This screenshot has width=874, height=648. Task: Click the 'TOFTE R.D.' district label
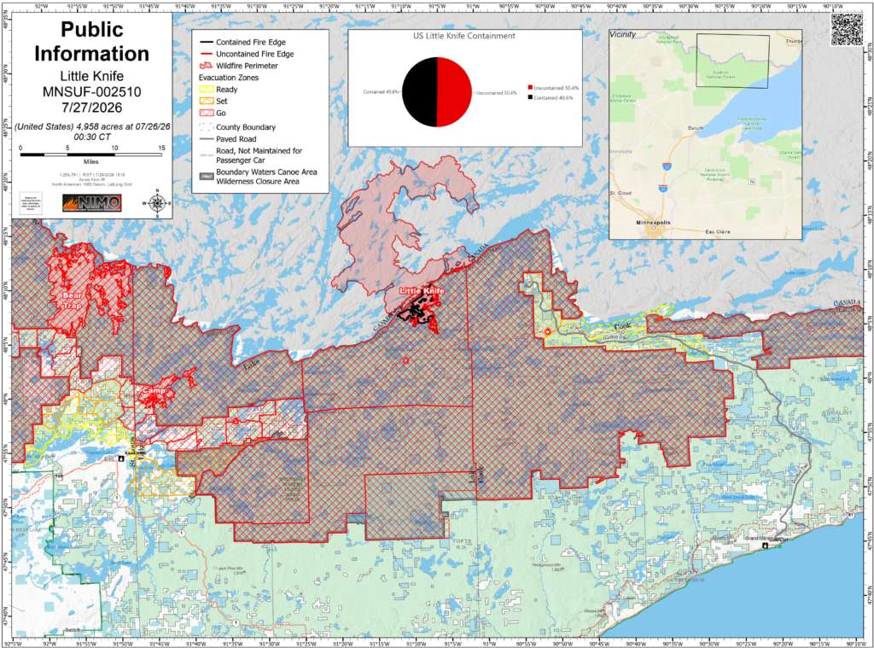[462, 544]
